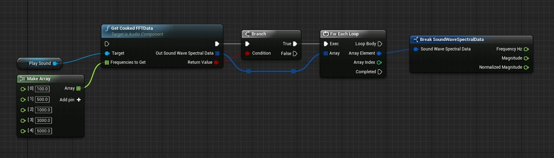Click the Normalized Magnitude output pin
Image resolution: width=554 pixels, height=158 pixels.
tap(526, 67)
